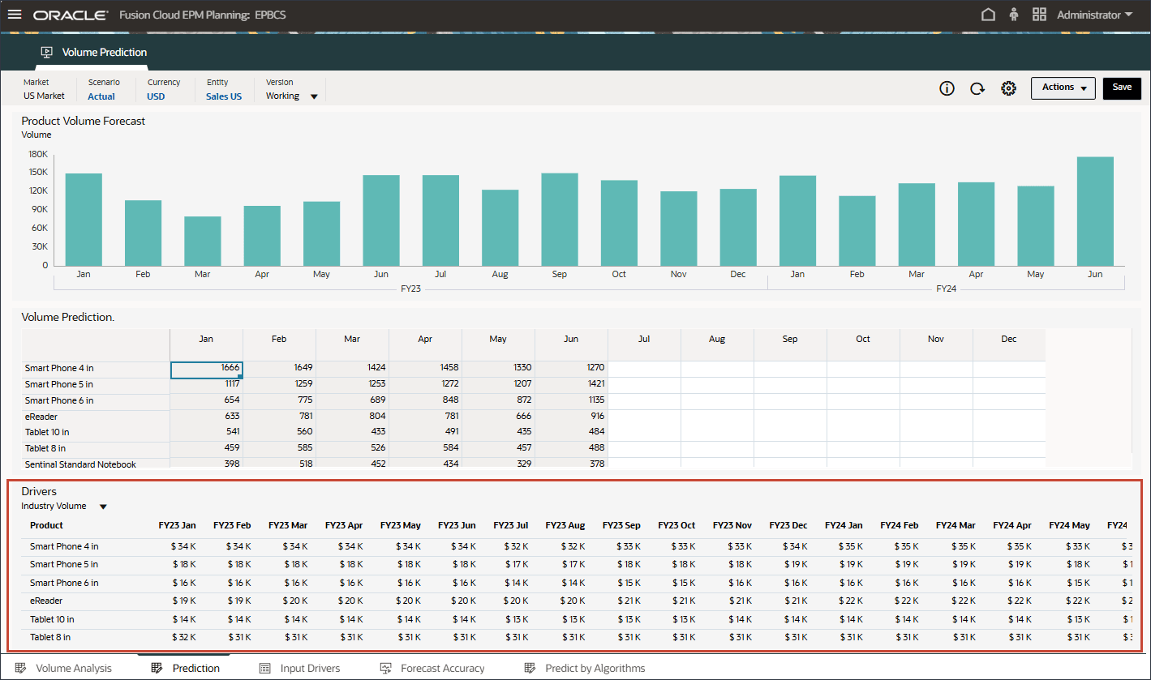Screen dimensions: 1151x680
Task: Click the information icon in toolbar
Action: coord(947,89)
